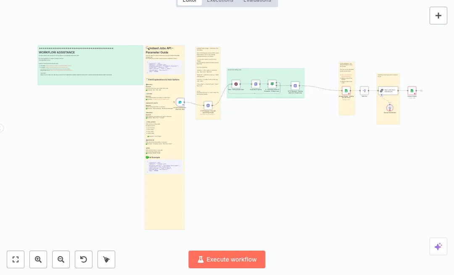The image size is (454, 275).
Task: Open the add node plus panel
Action: [438, 16]
